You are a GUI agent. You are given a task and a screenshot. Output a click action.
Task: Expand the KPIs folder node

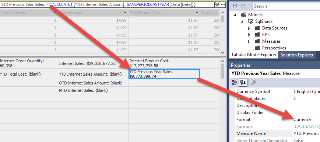[249, 35]
